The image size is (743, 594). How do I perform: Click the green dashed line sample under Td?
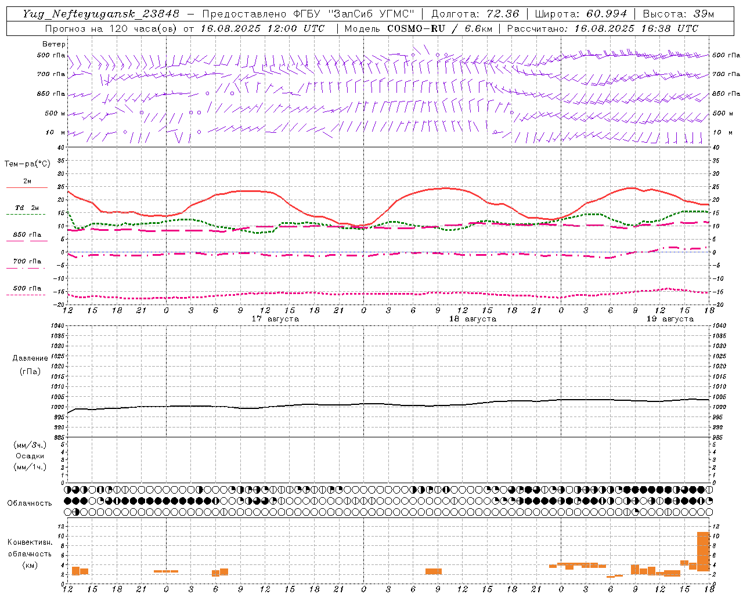26,214
